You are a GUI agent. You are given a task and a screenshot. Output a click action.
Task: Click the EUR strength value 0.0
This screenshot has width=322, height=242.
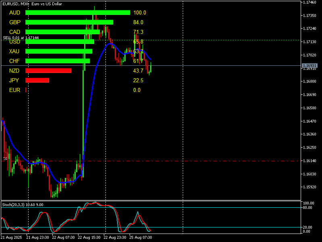click(x=137, y=90)
